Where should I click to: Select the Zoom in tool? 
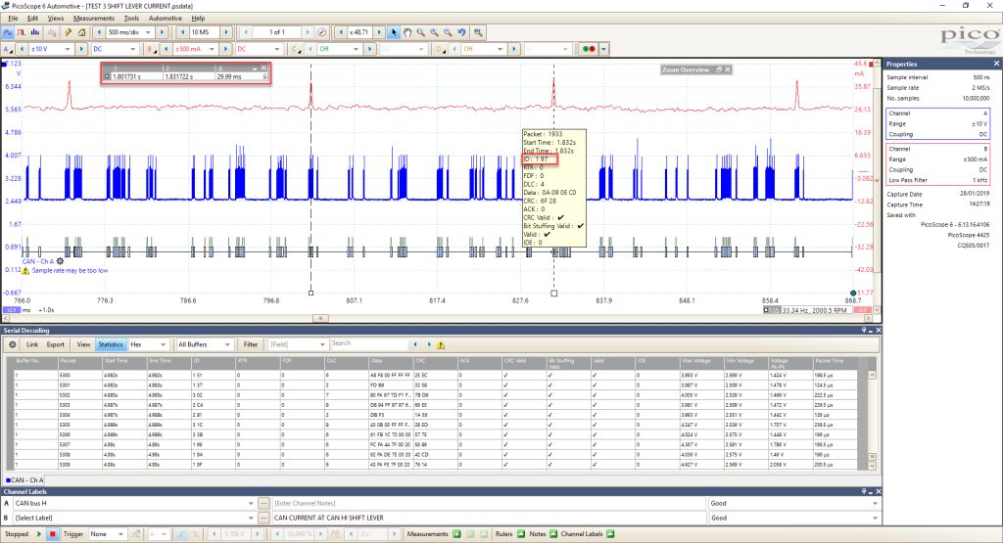point(434,32)
